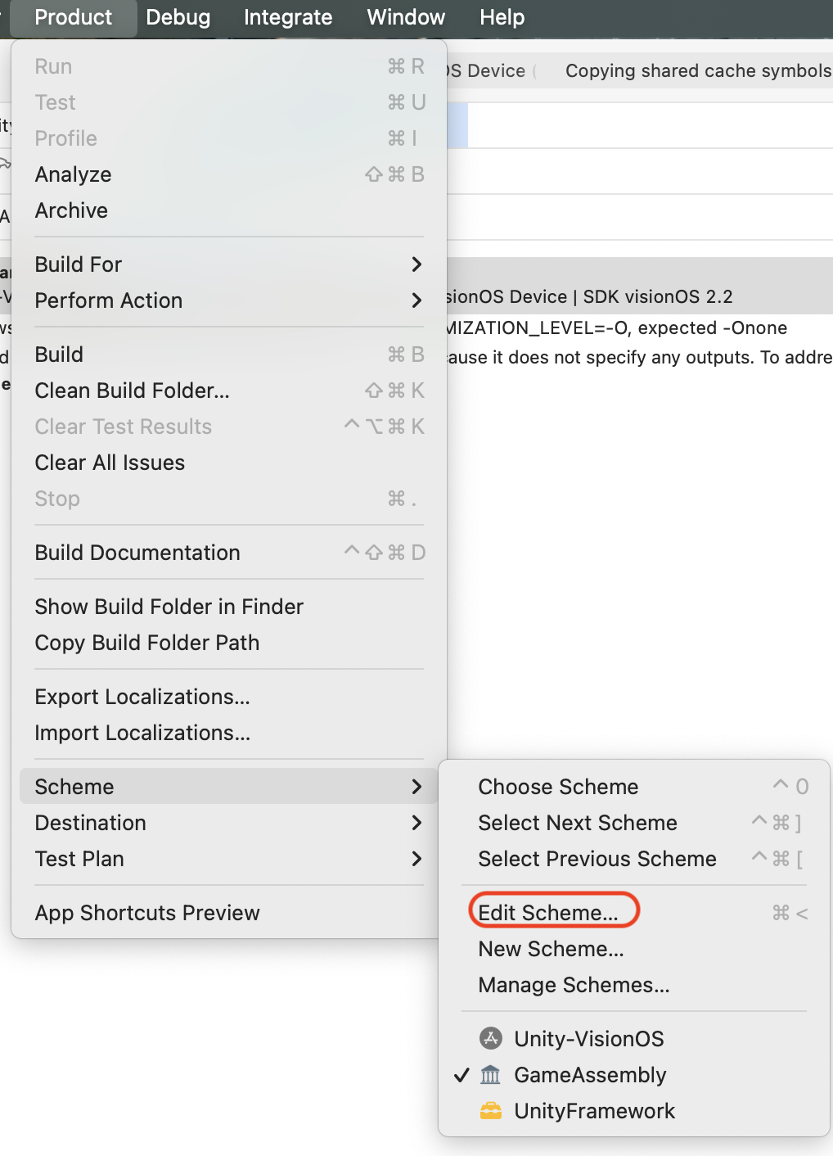Show Build Folder in Finder
833x1156 pixels.
coord(169,607)
